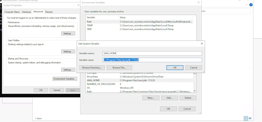Switch to details view icon in Explorer
262x122 pixels.
246,118
